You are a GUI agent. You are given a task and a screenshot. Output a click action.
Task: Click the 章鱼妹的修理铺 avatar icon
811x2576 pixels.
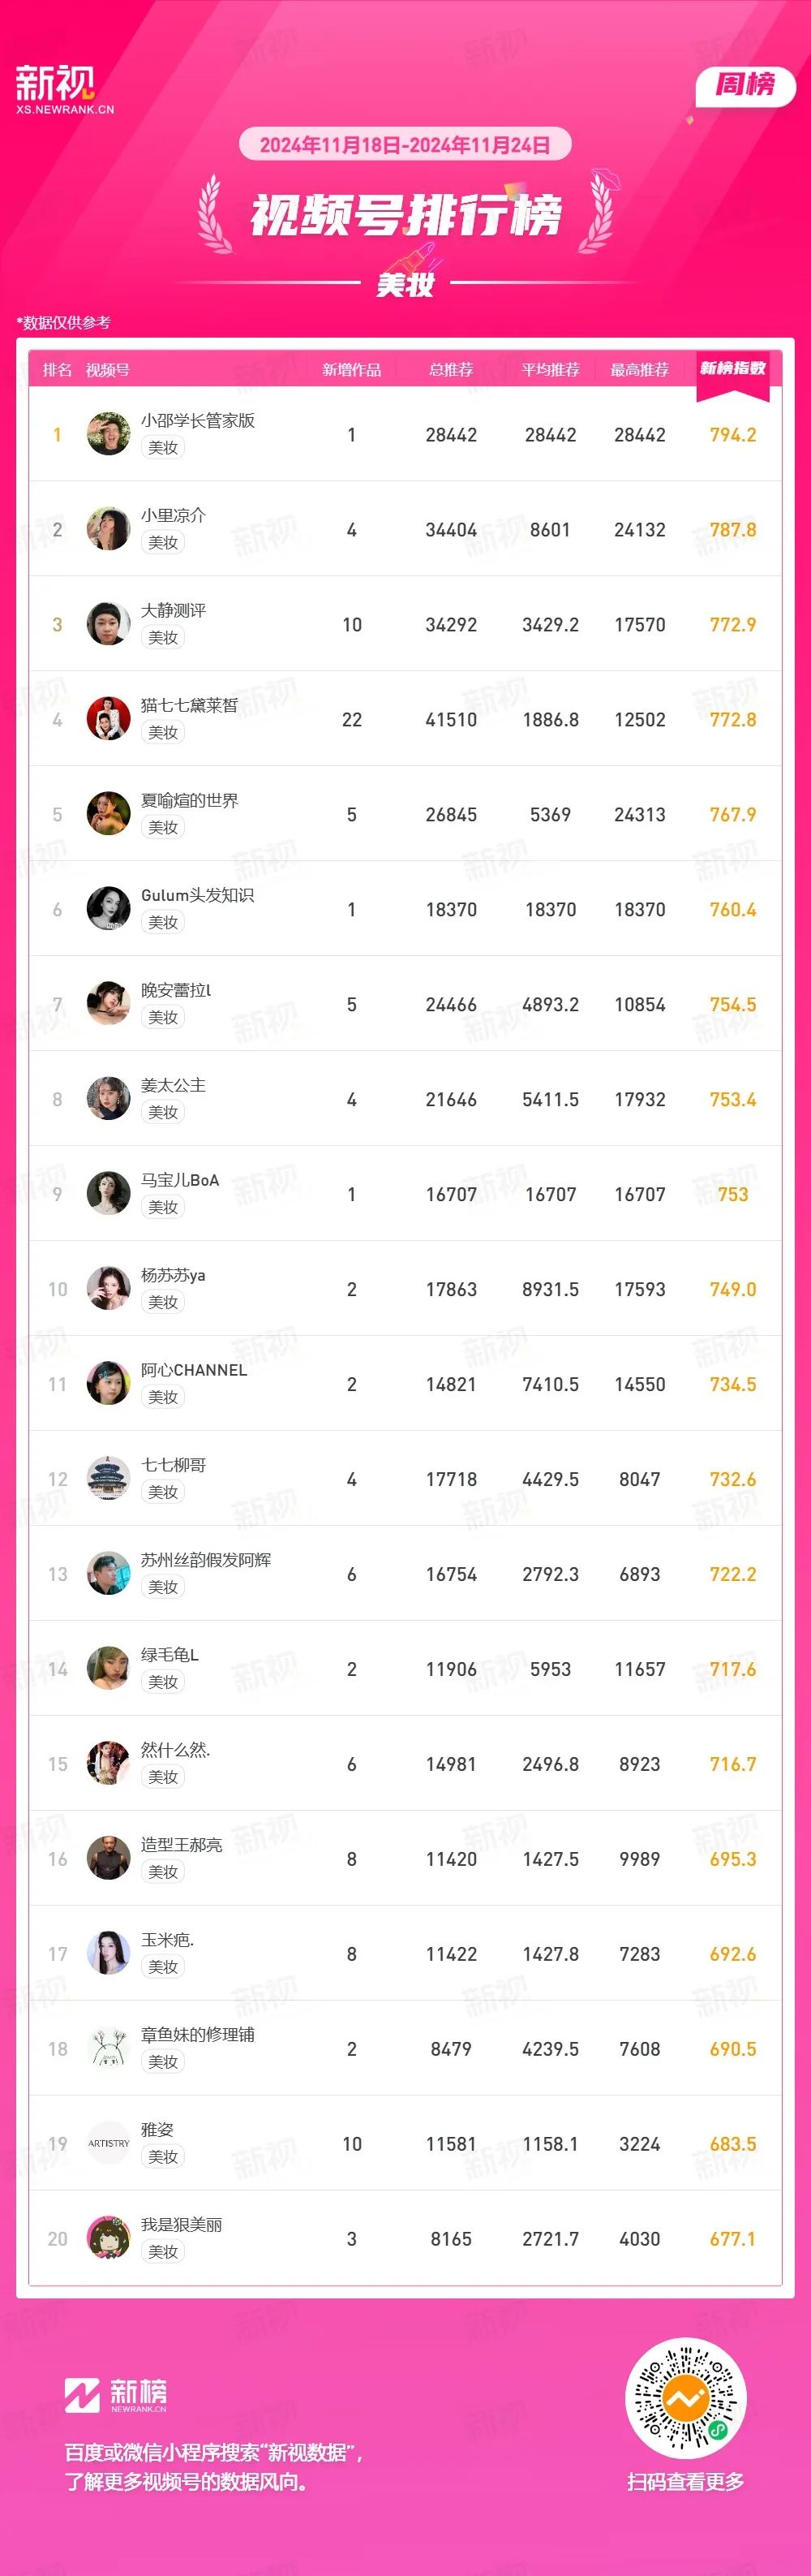pyautogui.click(x=108, y=2048)
